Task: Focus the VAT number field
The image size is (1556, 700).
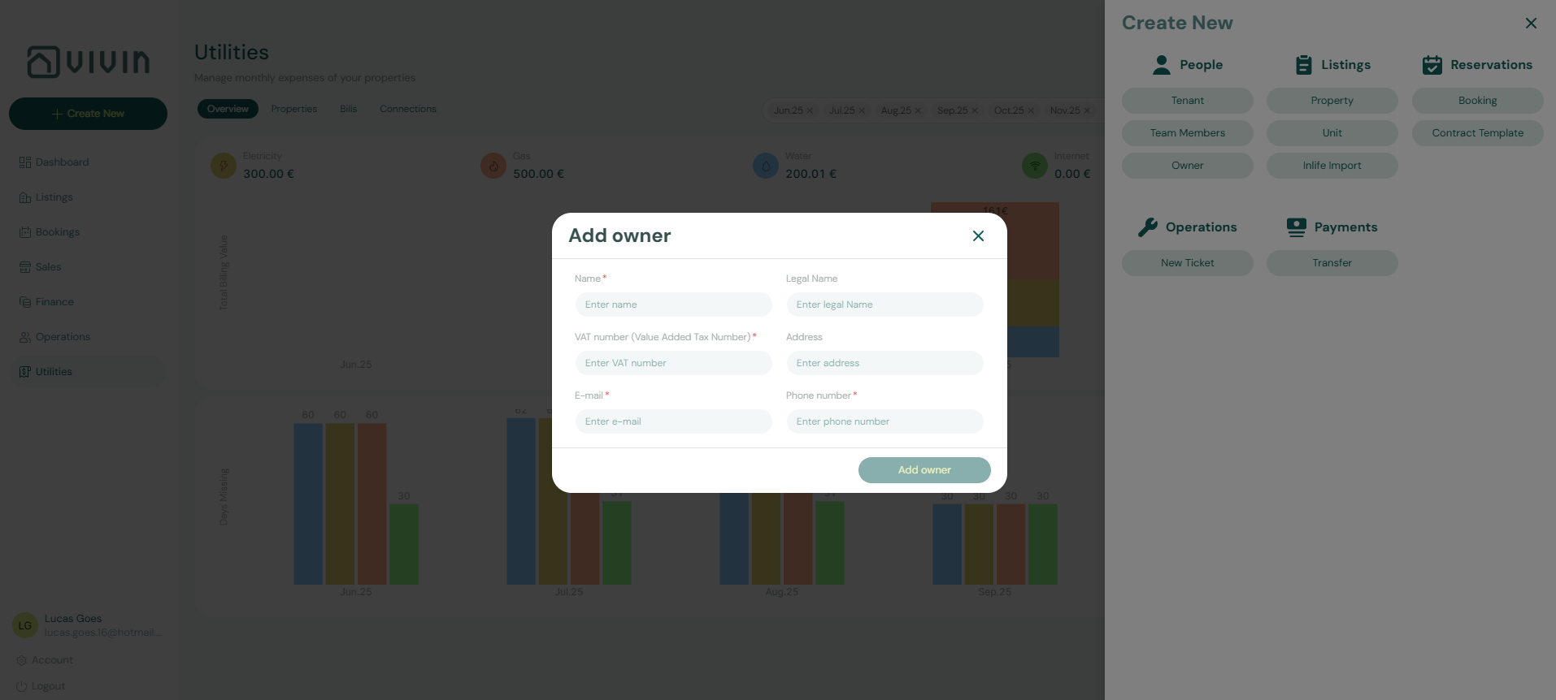Action: click(673, 363)
